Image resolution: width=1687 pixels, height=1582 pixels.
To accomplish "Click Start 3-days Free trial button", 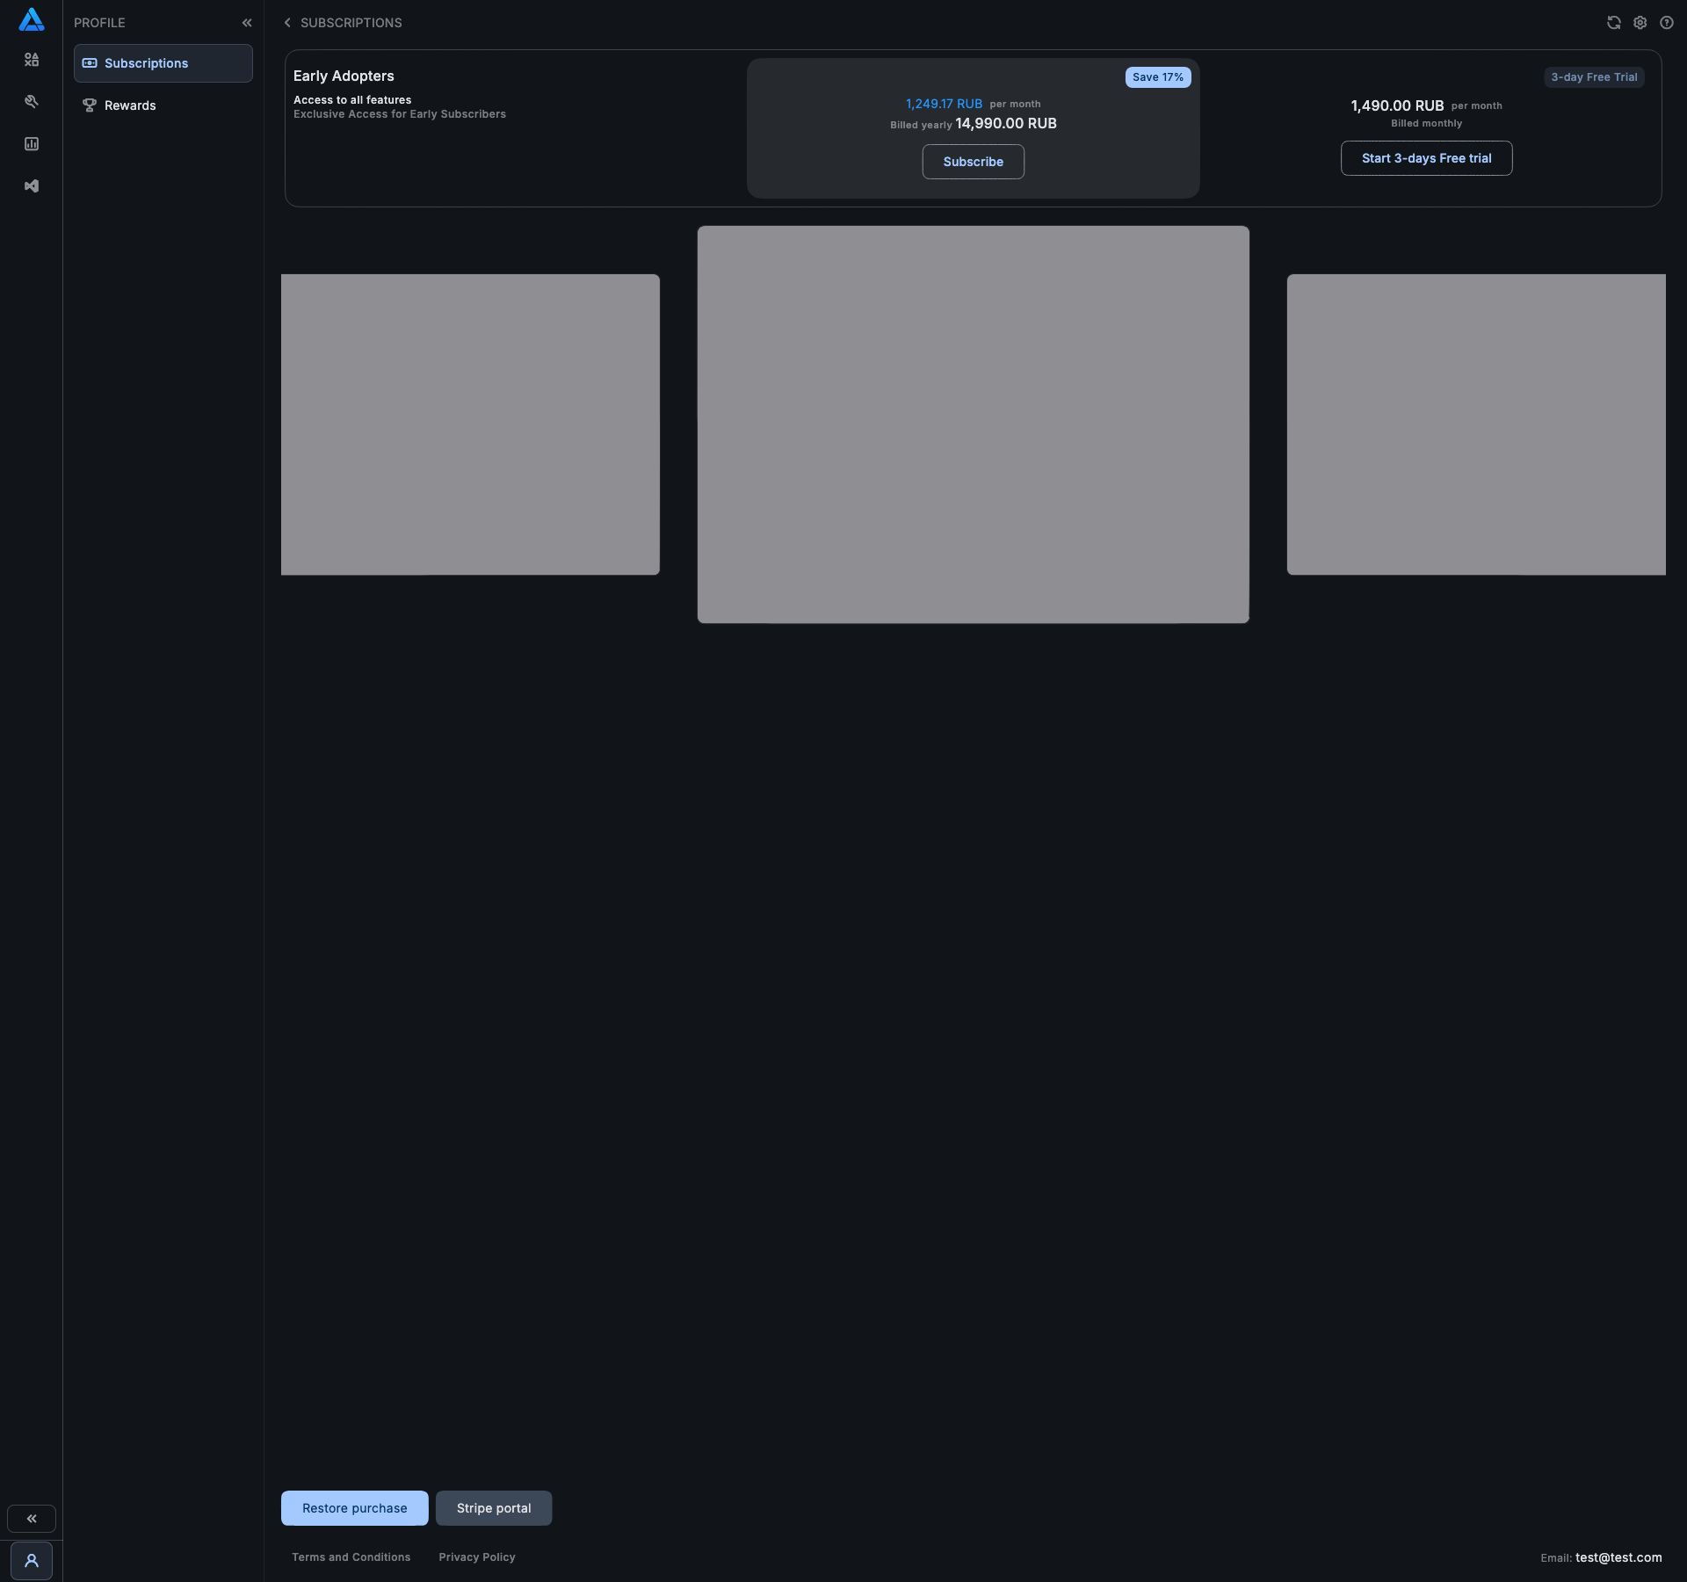I will [1426, 158].
